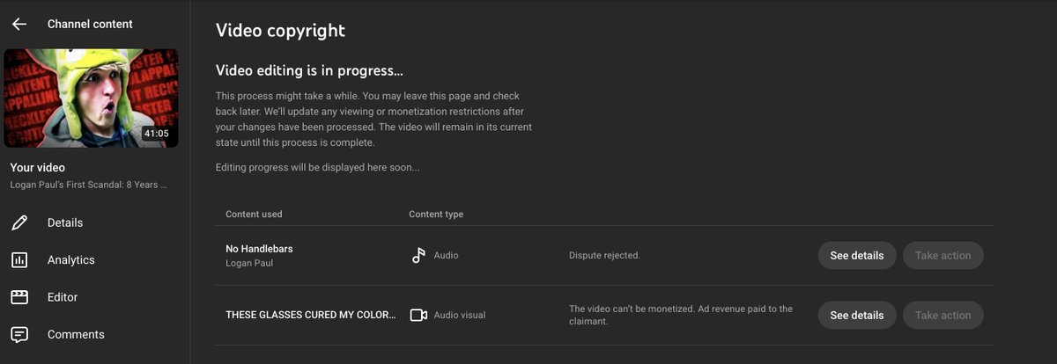Open the video thumbnail preview
This screenshot has height=364, width=1057.
(91, 98)
